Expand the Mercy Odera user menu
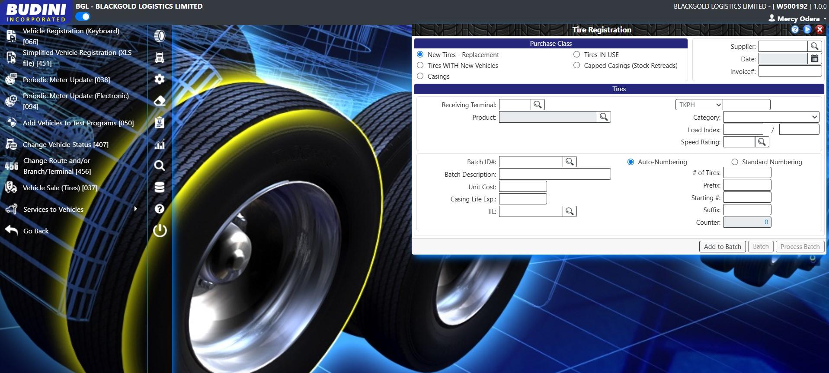The image size is (829, 373). pyautogui.click(x=798, y=19)
